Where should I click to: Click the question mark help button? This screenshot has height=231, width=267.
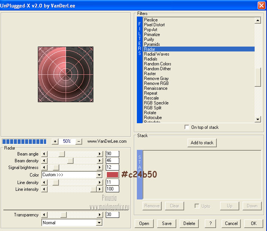coord(210,223)
